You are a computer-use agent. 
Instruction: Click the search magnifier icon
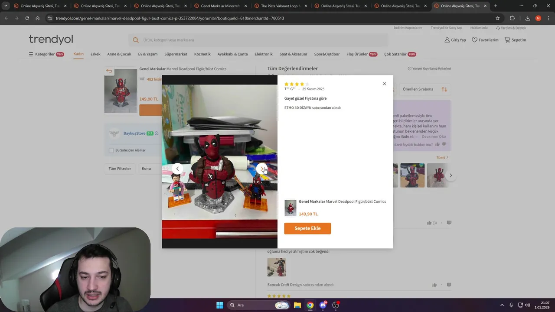pyautogui.click(x=136, y=40)
